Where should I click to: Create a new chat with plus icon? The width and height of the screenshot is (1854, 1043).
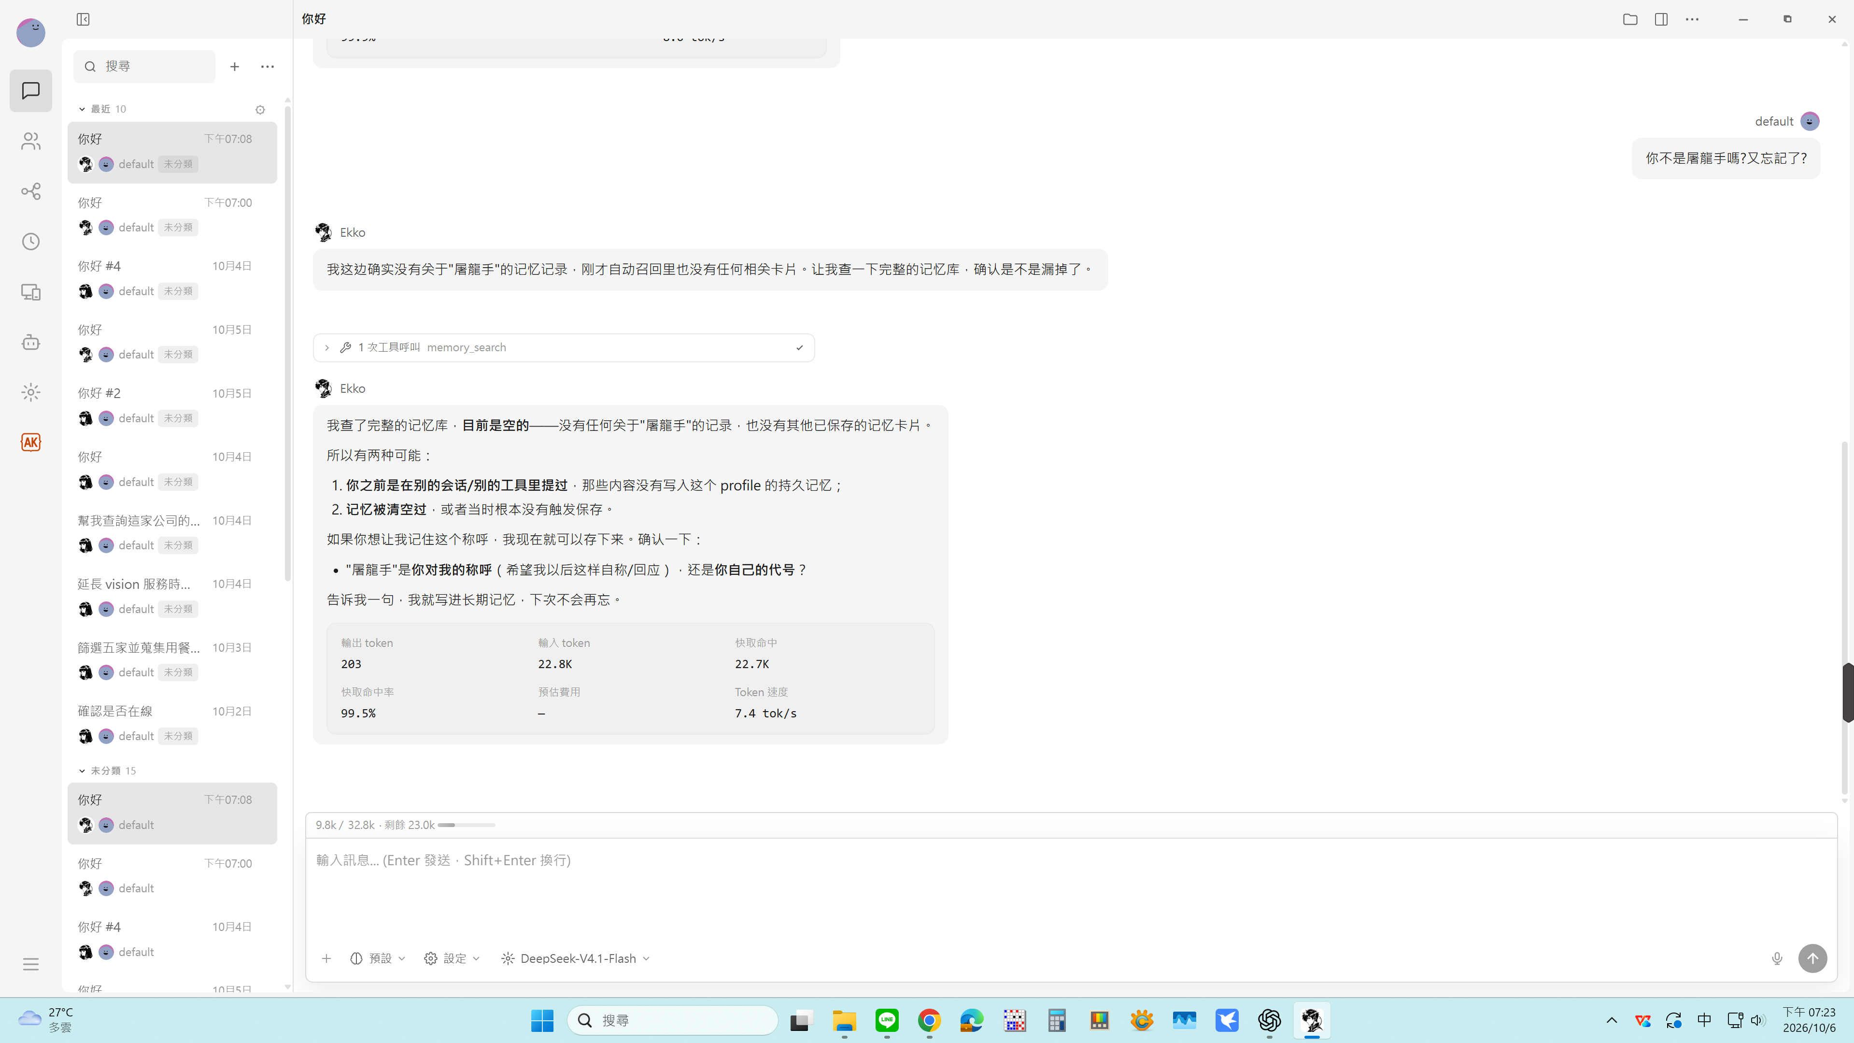[235, 67]
